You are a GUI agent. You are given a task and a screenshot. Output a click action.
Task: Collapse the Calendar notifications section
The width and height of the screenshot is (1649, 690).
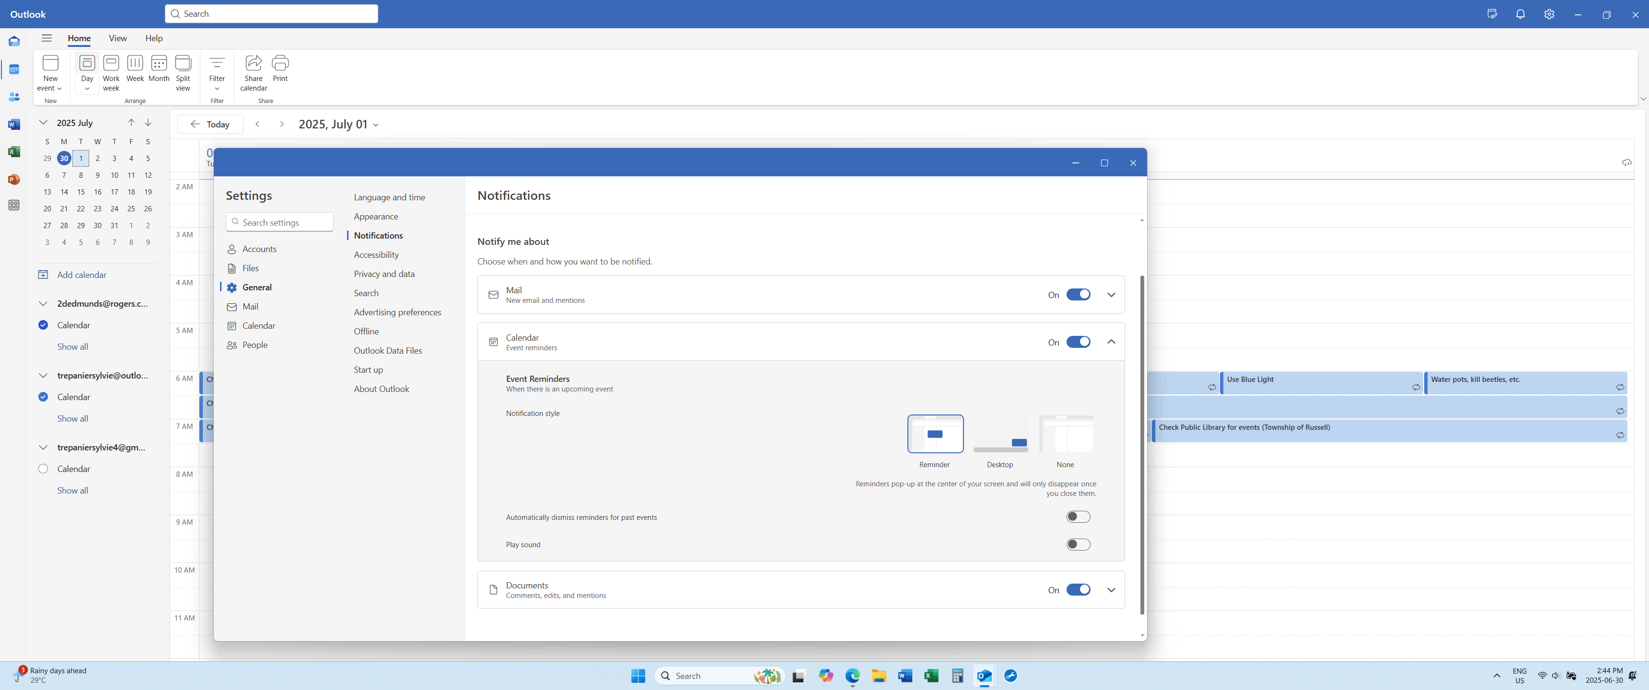(1111, 343)
